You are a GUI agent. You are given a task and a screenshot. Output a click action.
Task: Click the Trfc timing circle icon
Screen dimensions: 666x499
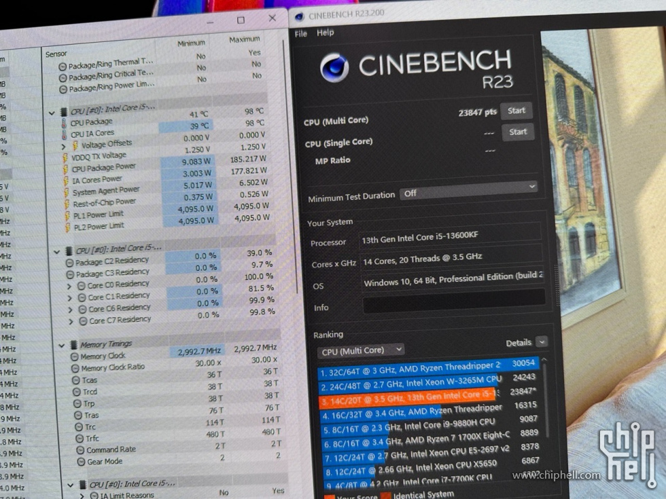pos(80,439)
